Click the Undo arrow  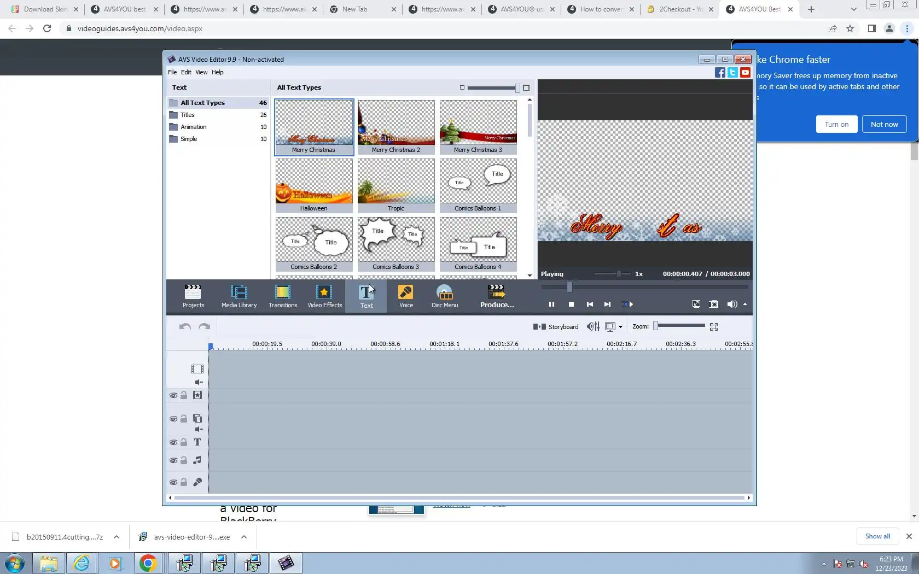pyautogui.click(x=185, y=327)
